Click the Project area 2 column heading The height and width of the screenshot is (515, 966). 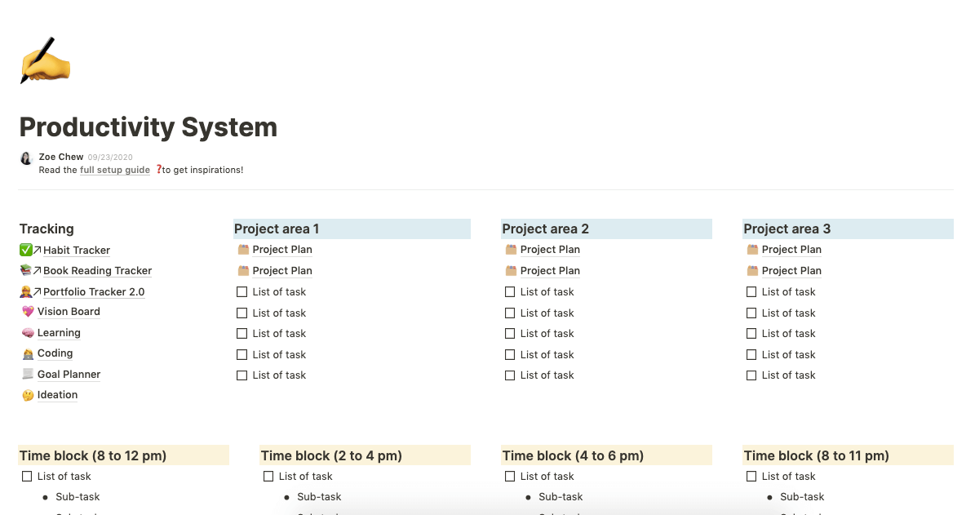click(545, 229)
